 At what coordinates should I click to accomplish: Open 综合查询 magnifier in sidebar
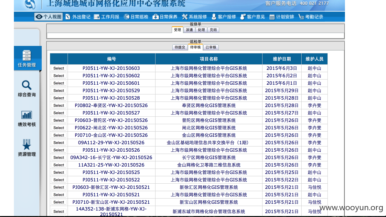27,89
